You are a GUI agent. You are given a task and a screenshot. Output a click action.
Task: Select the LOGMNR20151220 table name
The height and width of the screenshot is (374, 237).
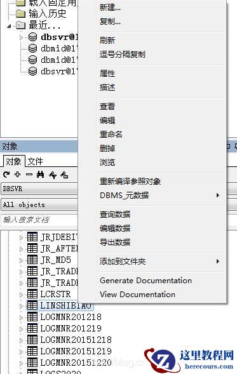76,363
